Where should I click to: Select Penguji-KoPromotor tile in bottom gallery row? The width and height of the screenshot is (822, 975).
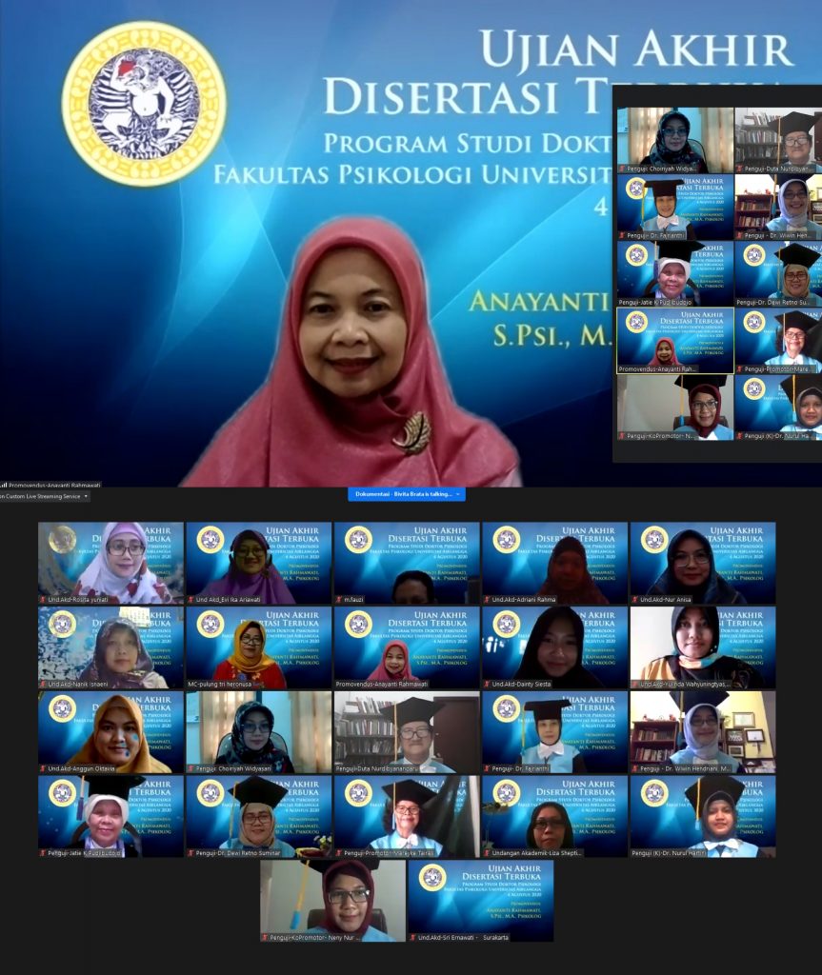pos(332,900)
